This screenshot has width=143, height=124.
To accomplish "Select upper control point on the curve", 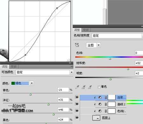I will click(57, 8).
